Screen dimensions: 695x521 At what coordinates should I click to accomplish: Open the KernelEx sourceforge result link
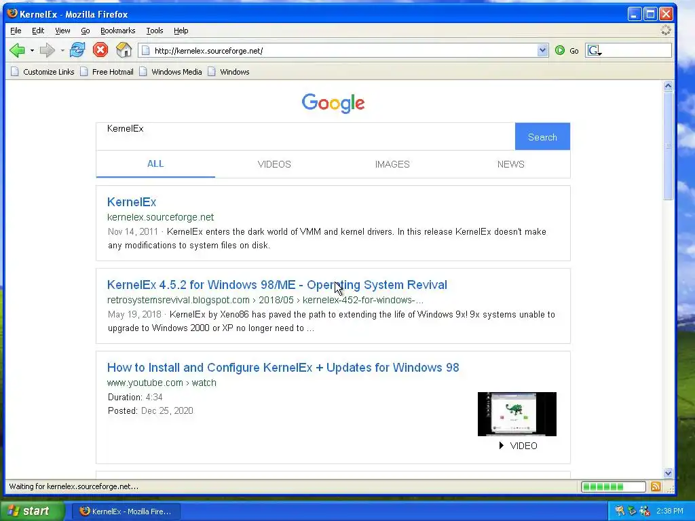click(x=132, y=202)
